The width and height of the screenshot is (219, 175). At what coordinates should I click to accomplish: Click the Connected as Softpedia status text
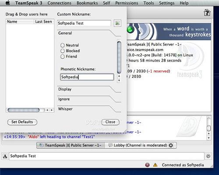(x=183, y=165)
